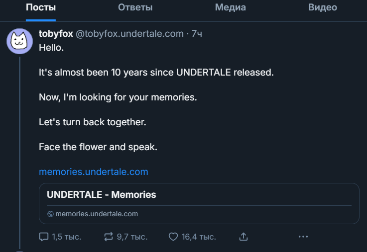
Task: Open the tobyfox display name
Action: point(56,34)
